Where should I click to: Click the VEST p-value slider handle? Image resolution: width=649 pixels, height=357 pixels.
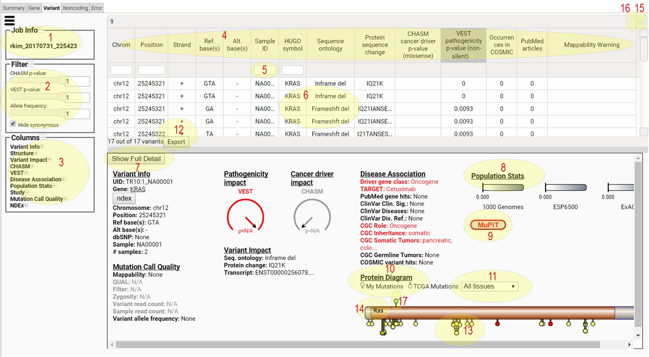click(61, 97)
